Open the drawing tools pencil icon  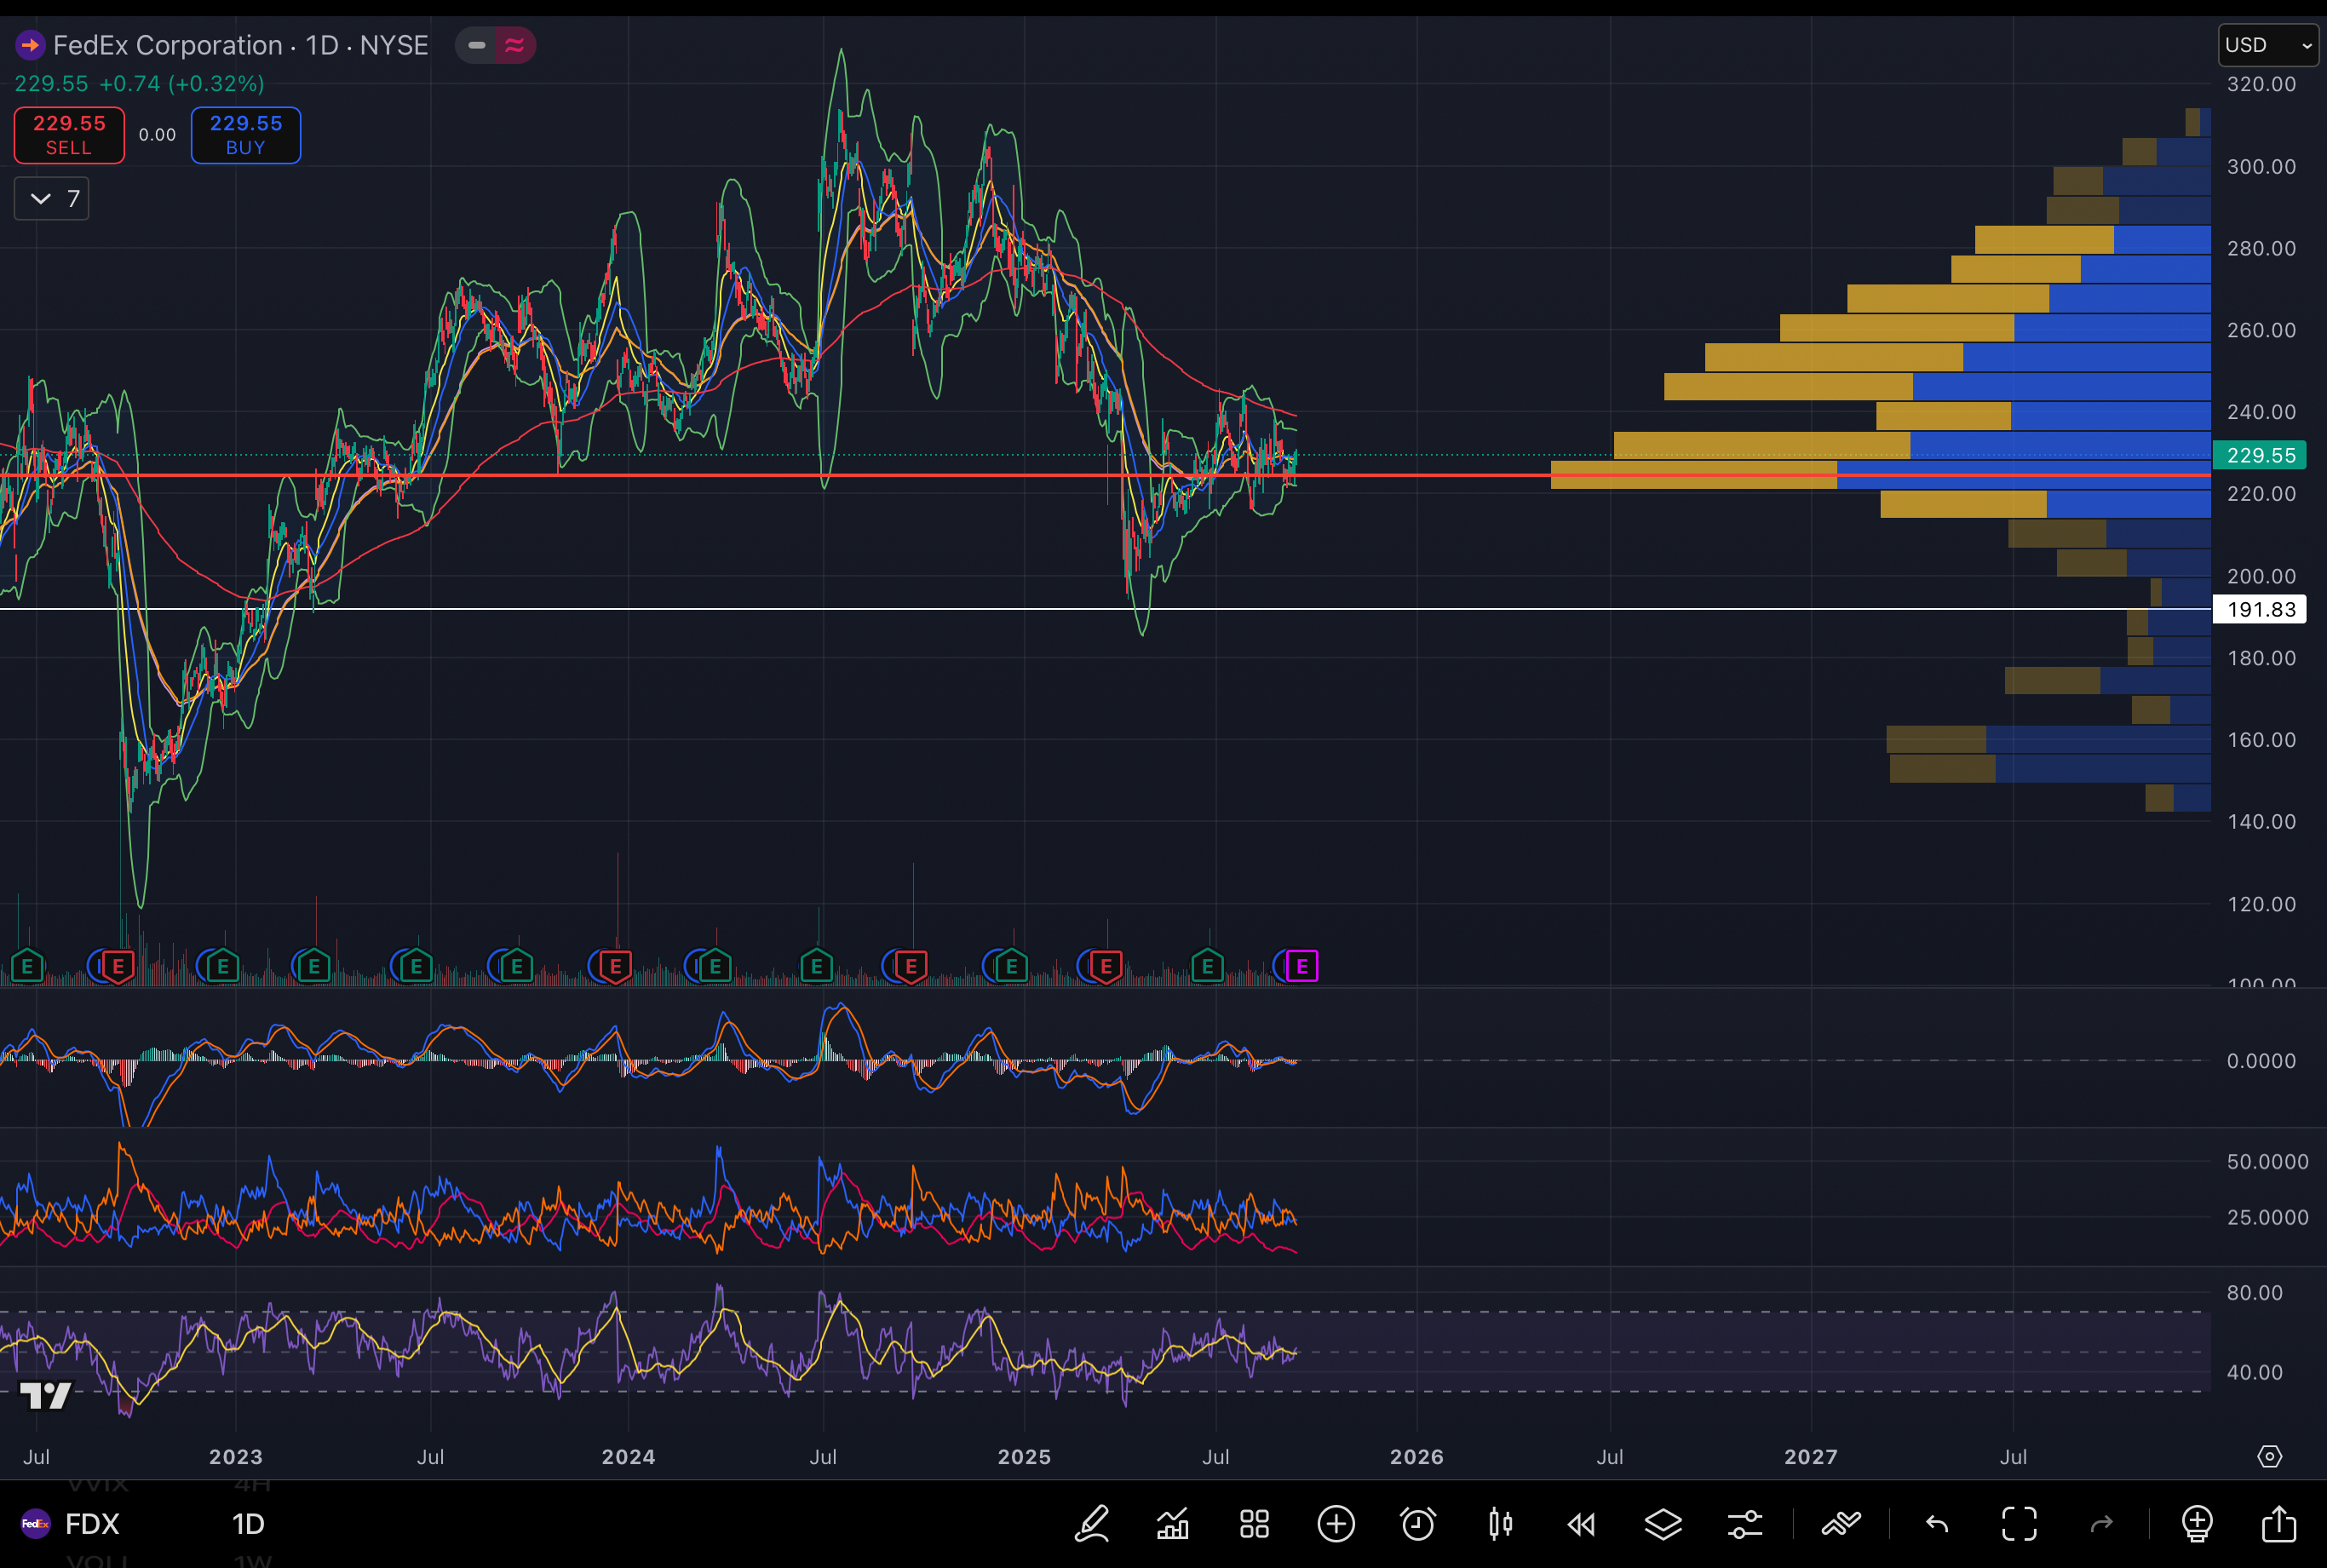pos(1092,1524)
